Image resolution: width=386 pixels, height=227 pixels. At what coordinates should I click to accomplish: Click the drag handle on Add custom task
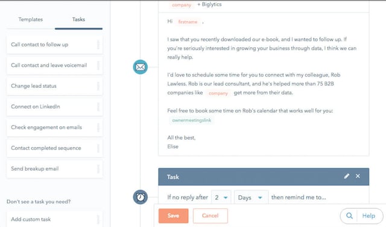point(98,219)
